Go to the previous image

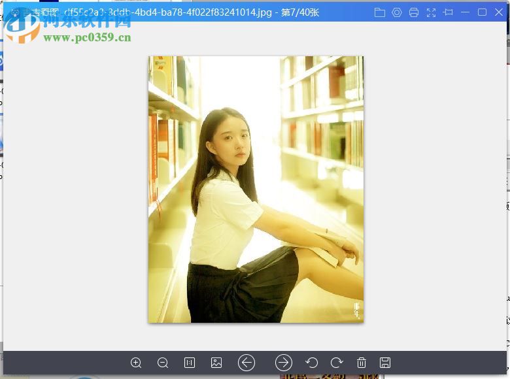[x=246, y=363]
